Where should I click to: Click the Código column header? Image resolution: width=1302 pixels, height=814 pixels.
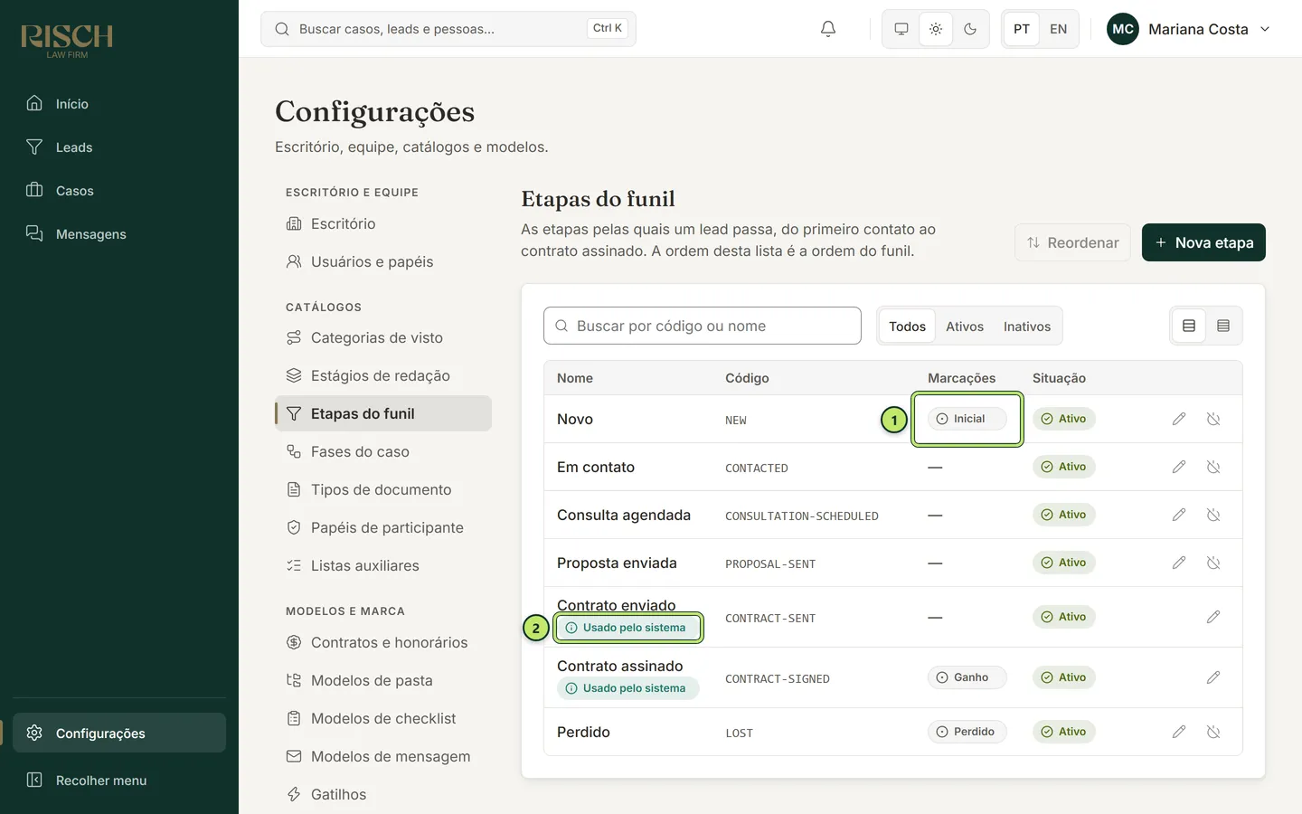point(747,378)
